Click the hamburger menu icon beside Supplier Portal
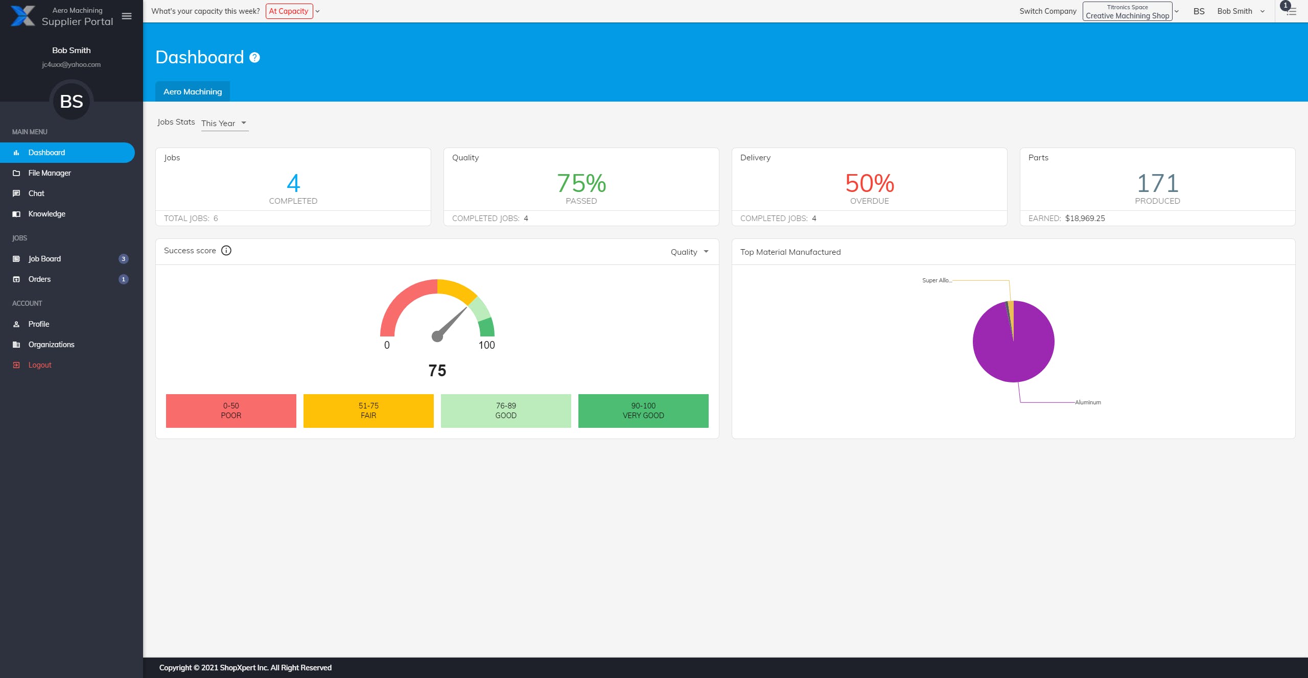The height and width of the screenshot is (678, 1308). [x=127, y=16]
